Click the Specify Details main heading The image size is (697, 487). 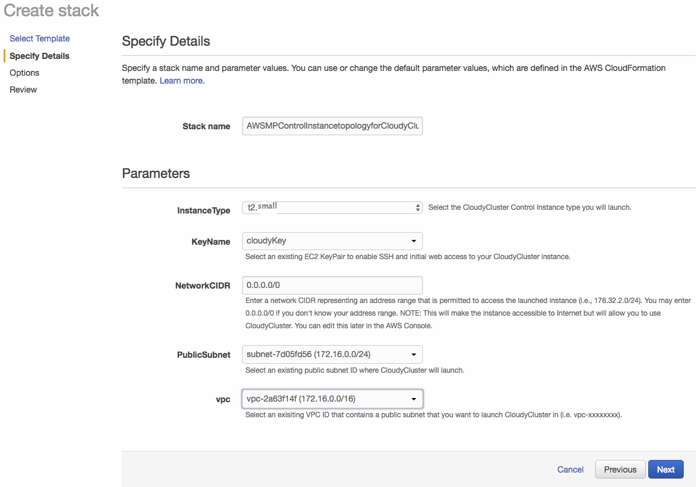(166, 41)
